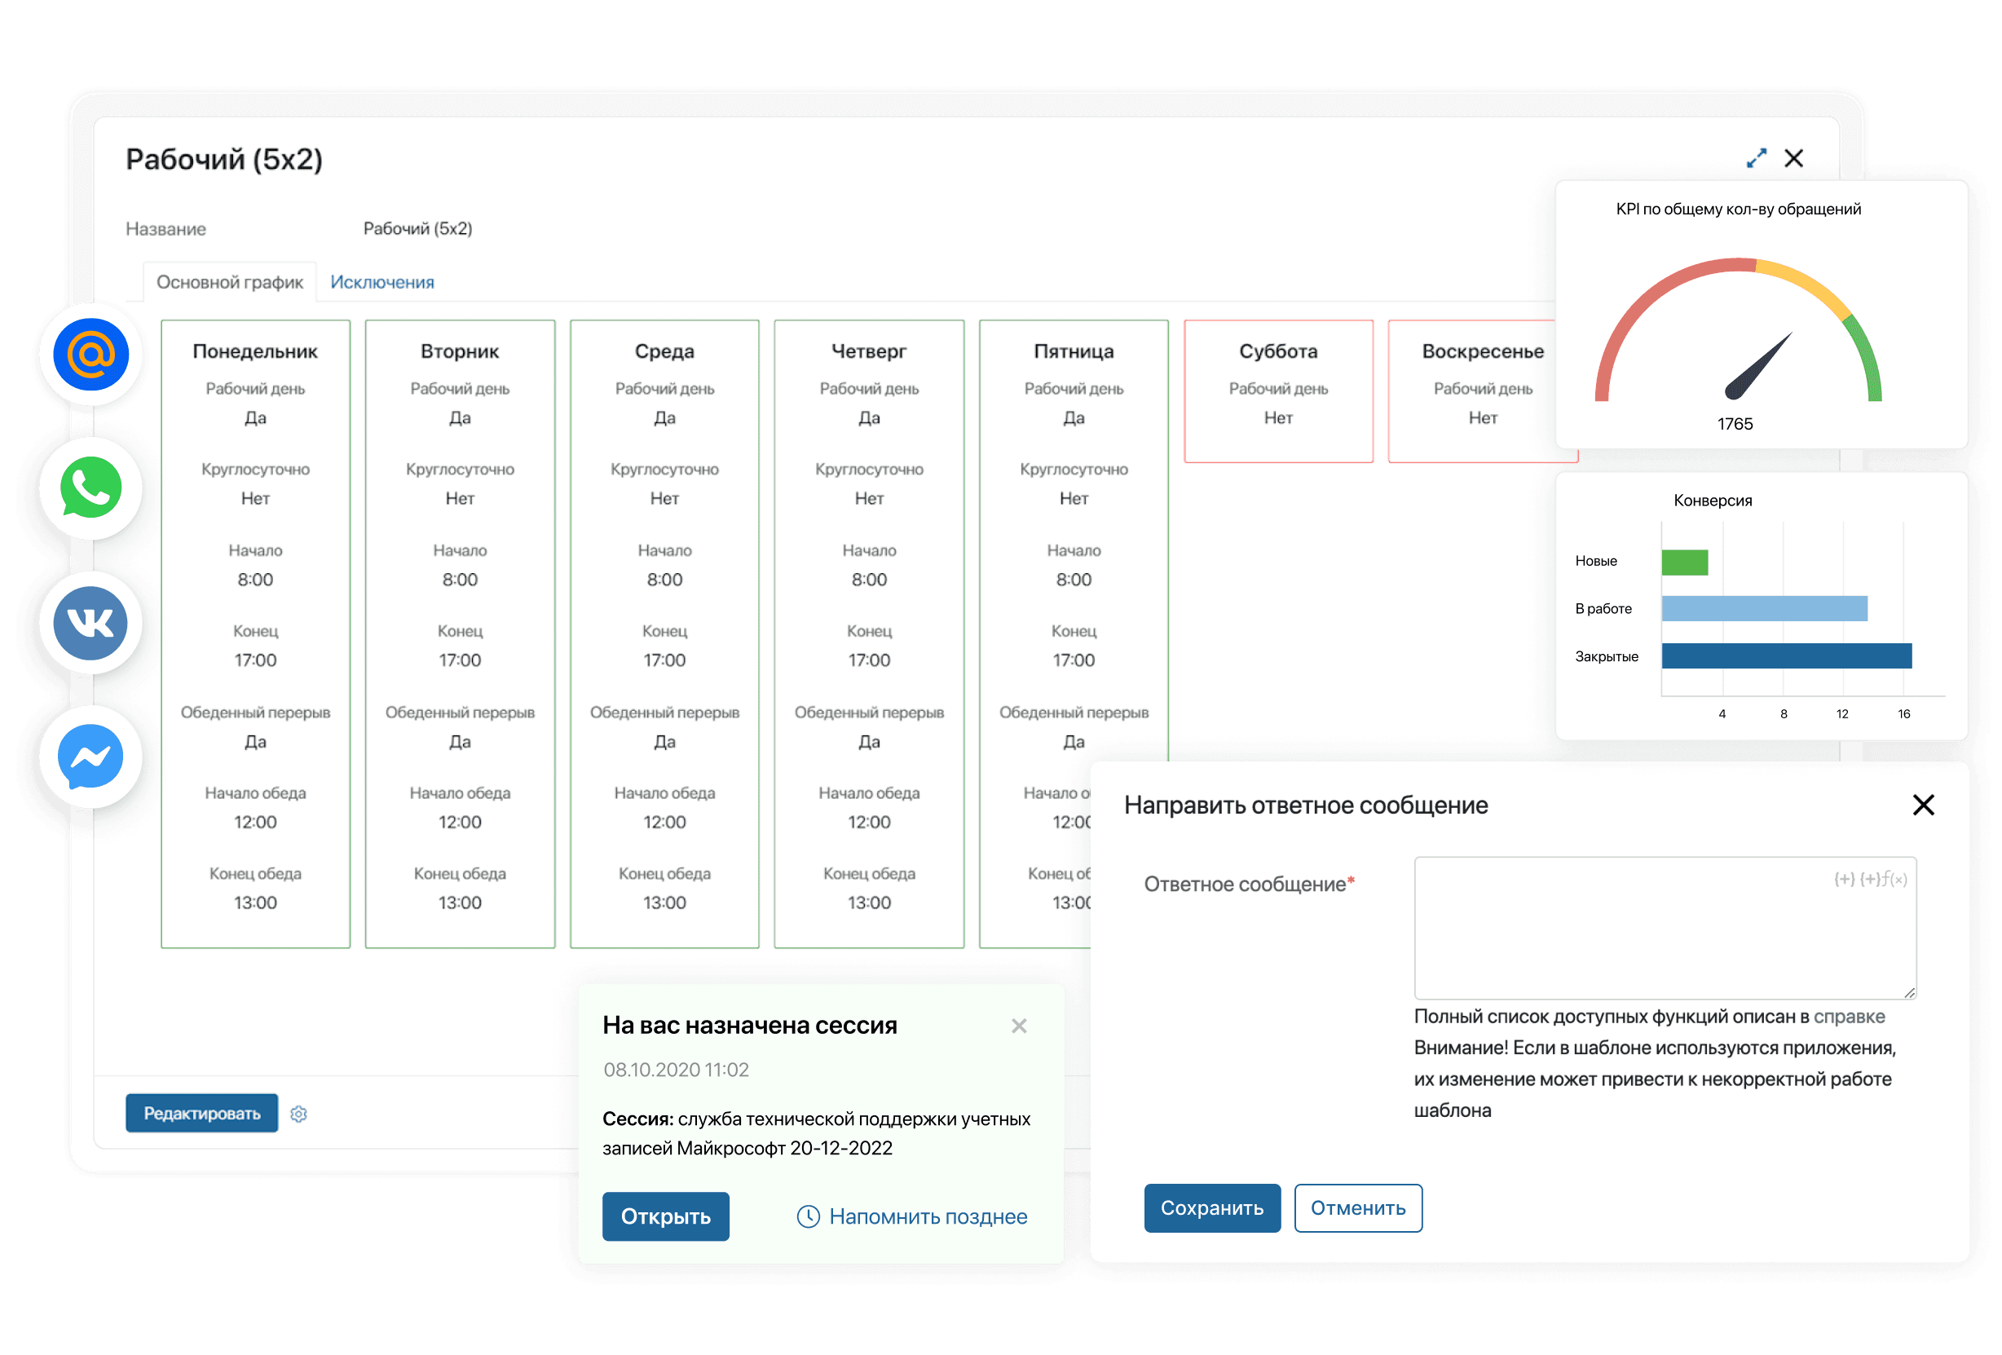Click inside the Ответное сообщение text area
This screenshot has height=1355, width=2002.
tap(1637, 934)
